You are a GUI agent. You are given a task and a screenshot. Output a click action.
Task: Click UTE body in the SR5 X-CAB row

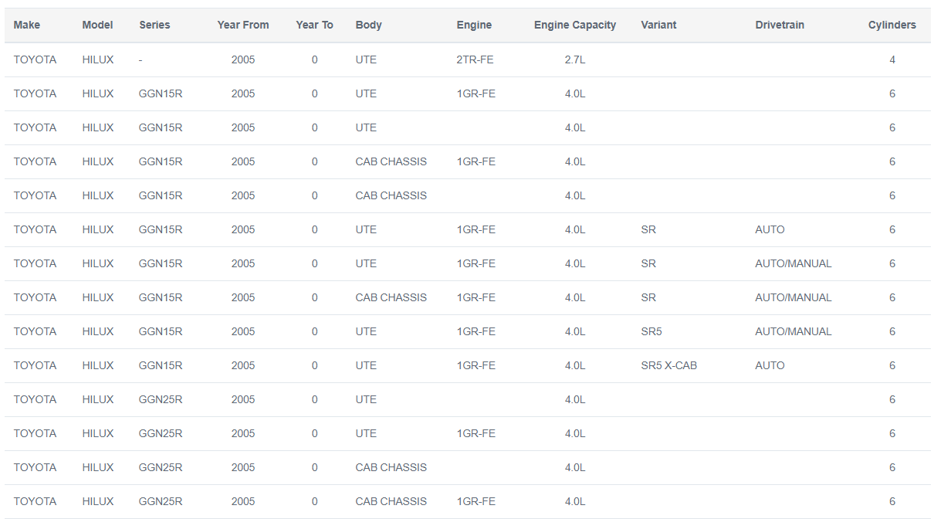tap(366, 365)
